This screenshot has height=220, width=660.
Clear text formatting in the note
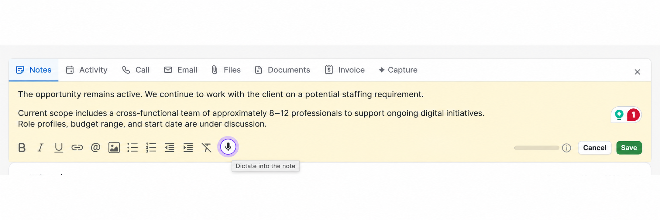[207, 148]
